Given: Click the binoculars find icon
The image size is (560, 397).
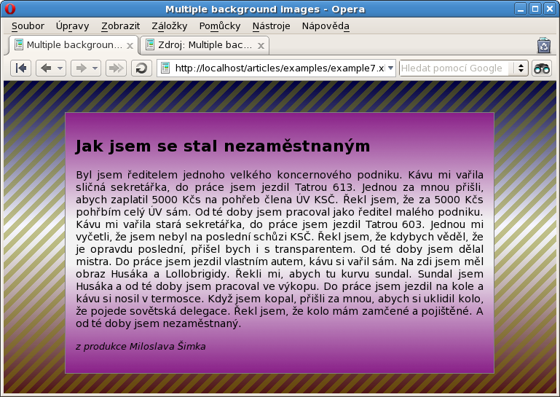Looking at the screenshot, I should (542, 68).
